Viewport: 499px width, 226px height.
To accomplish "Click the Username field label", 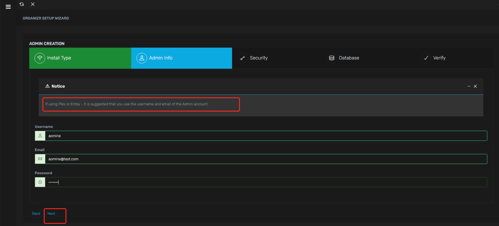I will [44, 127].
